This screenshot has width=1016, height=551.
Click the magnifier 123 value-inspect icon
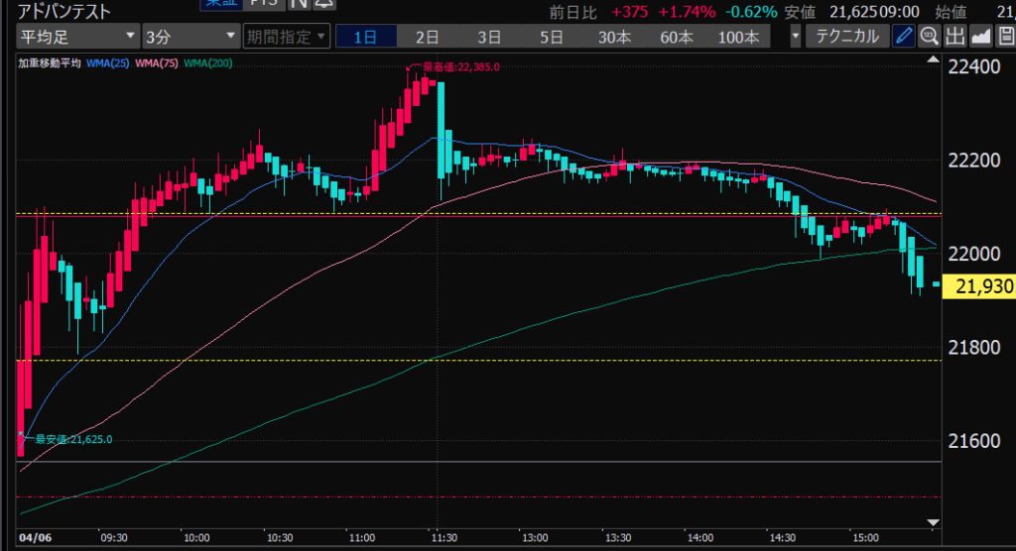tap(930, 38)
